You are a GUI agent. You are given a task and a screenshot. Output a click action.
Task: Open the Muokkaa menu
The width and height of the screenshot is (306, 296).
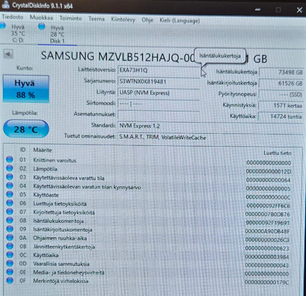point(41,18)
